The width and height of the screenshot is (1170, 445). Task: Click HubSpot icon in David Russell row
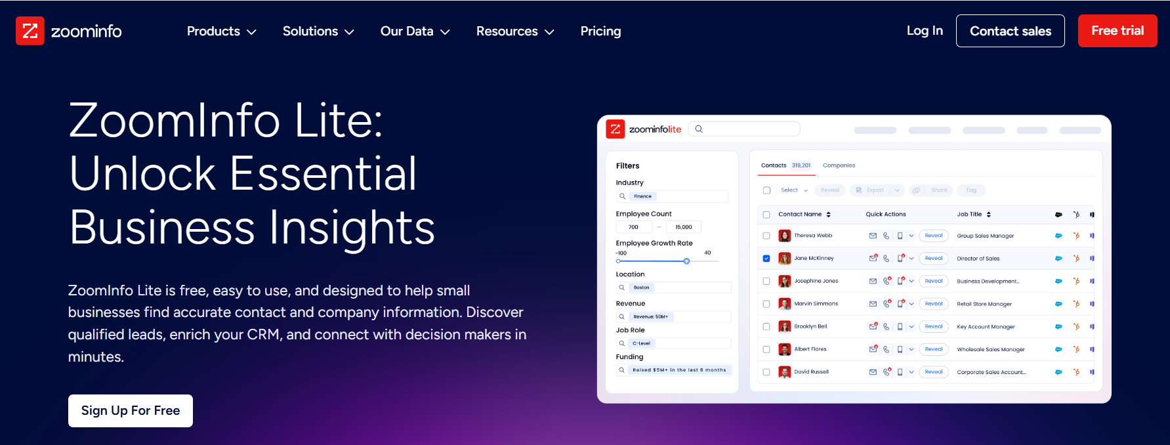coord(1076,371)
